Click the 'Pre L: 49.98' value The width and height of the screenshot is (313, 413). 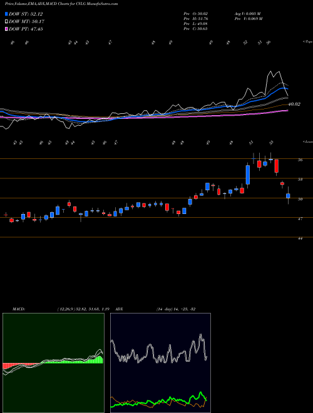[196, 24]
